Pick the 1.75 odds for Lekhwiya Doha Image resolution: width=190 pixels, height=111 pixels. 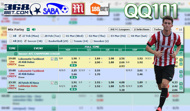click(122, 86)
